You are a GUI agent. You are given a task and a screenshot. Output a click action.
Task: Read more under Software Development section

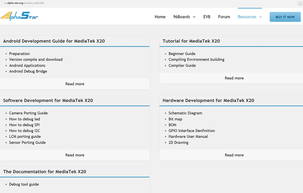pos(75,155)
